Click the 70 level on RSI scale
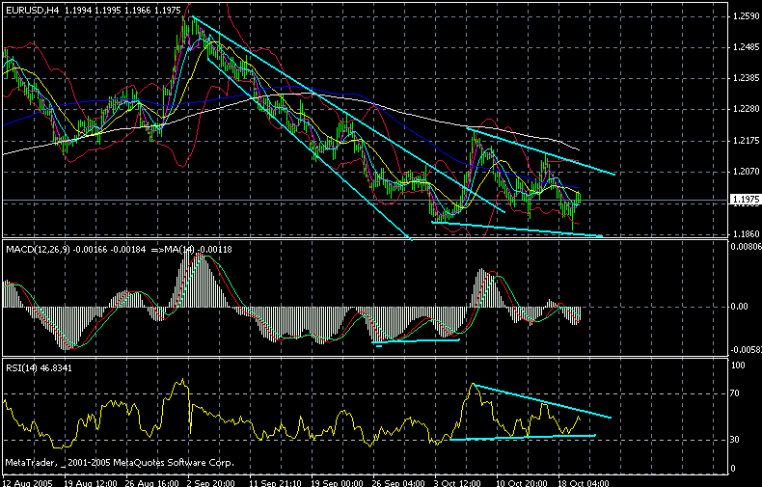 pyautogui.click(x=735, y=393)
